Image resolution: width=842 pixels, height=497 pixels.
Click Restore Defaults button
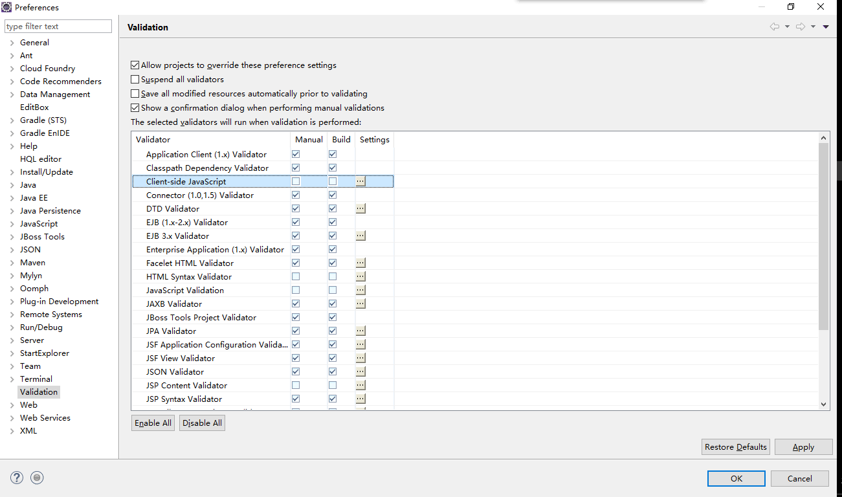click(x=736, y=447)
